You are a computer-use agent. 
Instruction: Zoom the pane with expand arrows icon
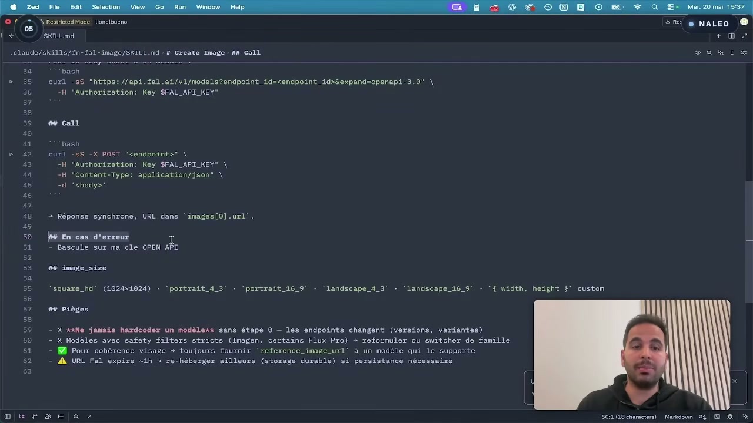(744, 36)
